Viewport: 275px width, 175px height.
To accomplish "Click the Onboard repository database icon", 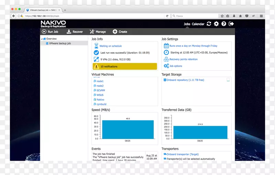I will tap(165, 80).
